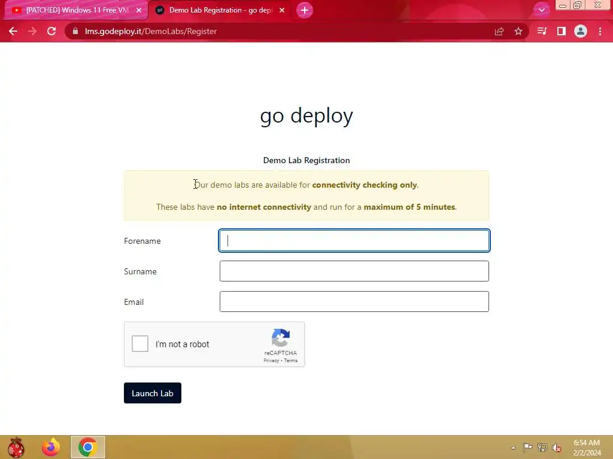Close the PATCHED Windows 11 tab

point(139,10)
